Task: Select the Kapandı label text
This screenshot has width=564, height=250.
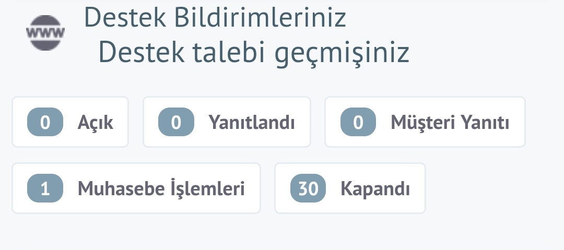Action: [375, 189]
